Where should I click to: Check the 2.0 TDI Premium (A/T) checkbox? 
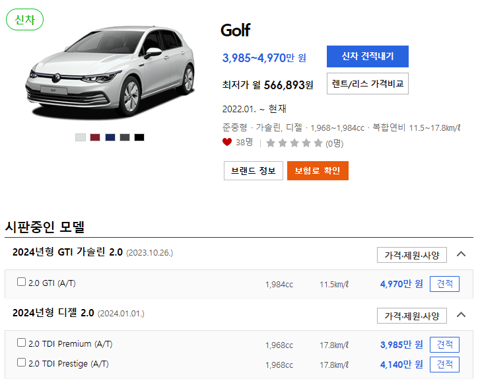[21, 343]
